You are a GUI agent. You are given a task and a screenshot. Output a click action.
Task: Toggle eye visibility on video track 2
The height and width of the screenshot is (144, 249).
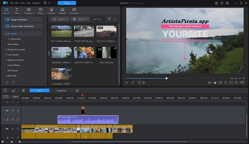point(13,111)
